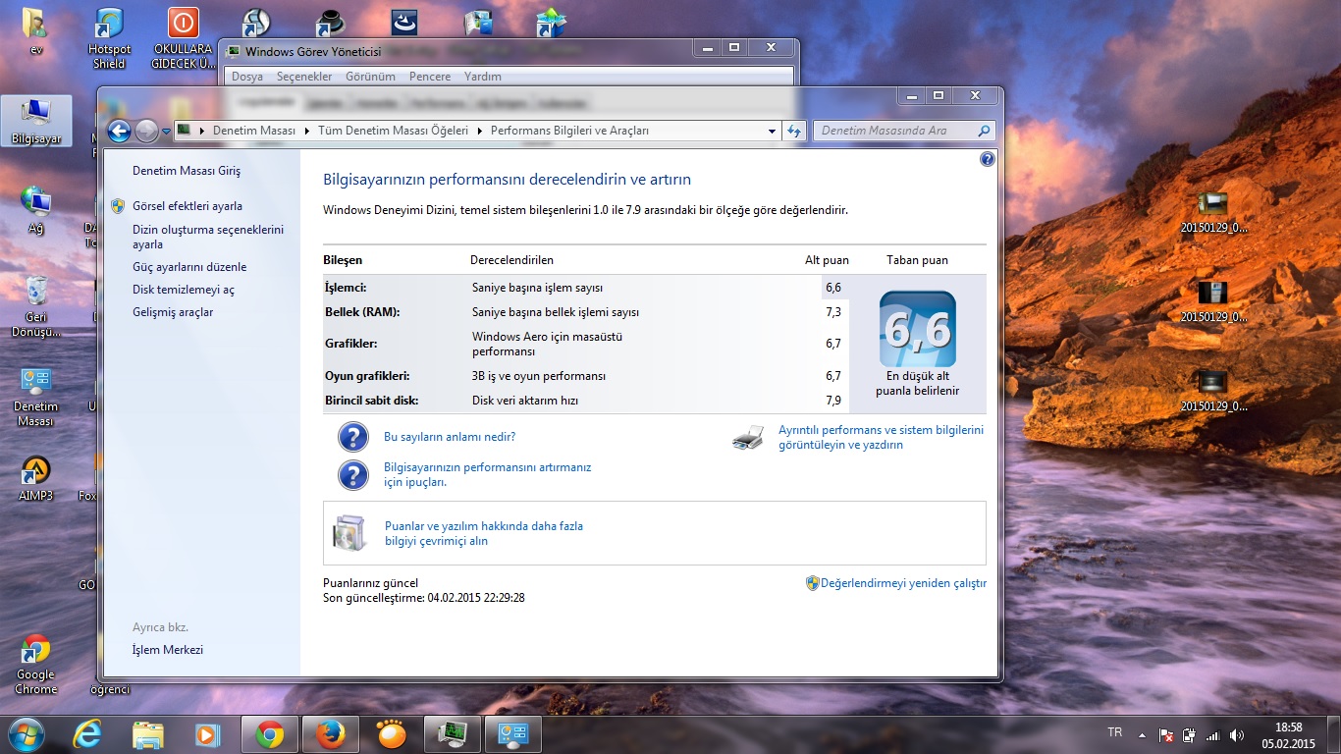
Task: Click Bu sayıların anlamı nedir link
Action: click(449, 437)
